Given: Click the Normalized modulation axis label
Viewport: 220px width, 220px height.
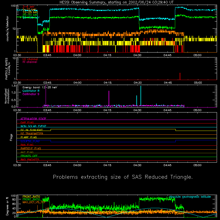Looking at the screenshot, I should pyautogui.click(x=7, y=96).
